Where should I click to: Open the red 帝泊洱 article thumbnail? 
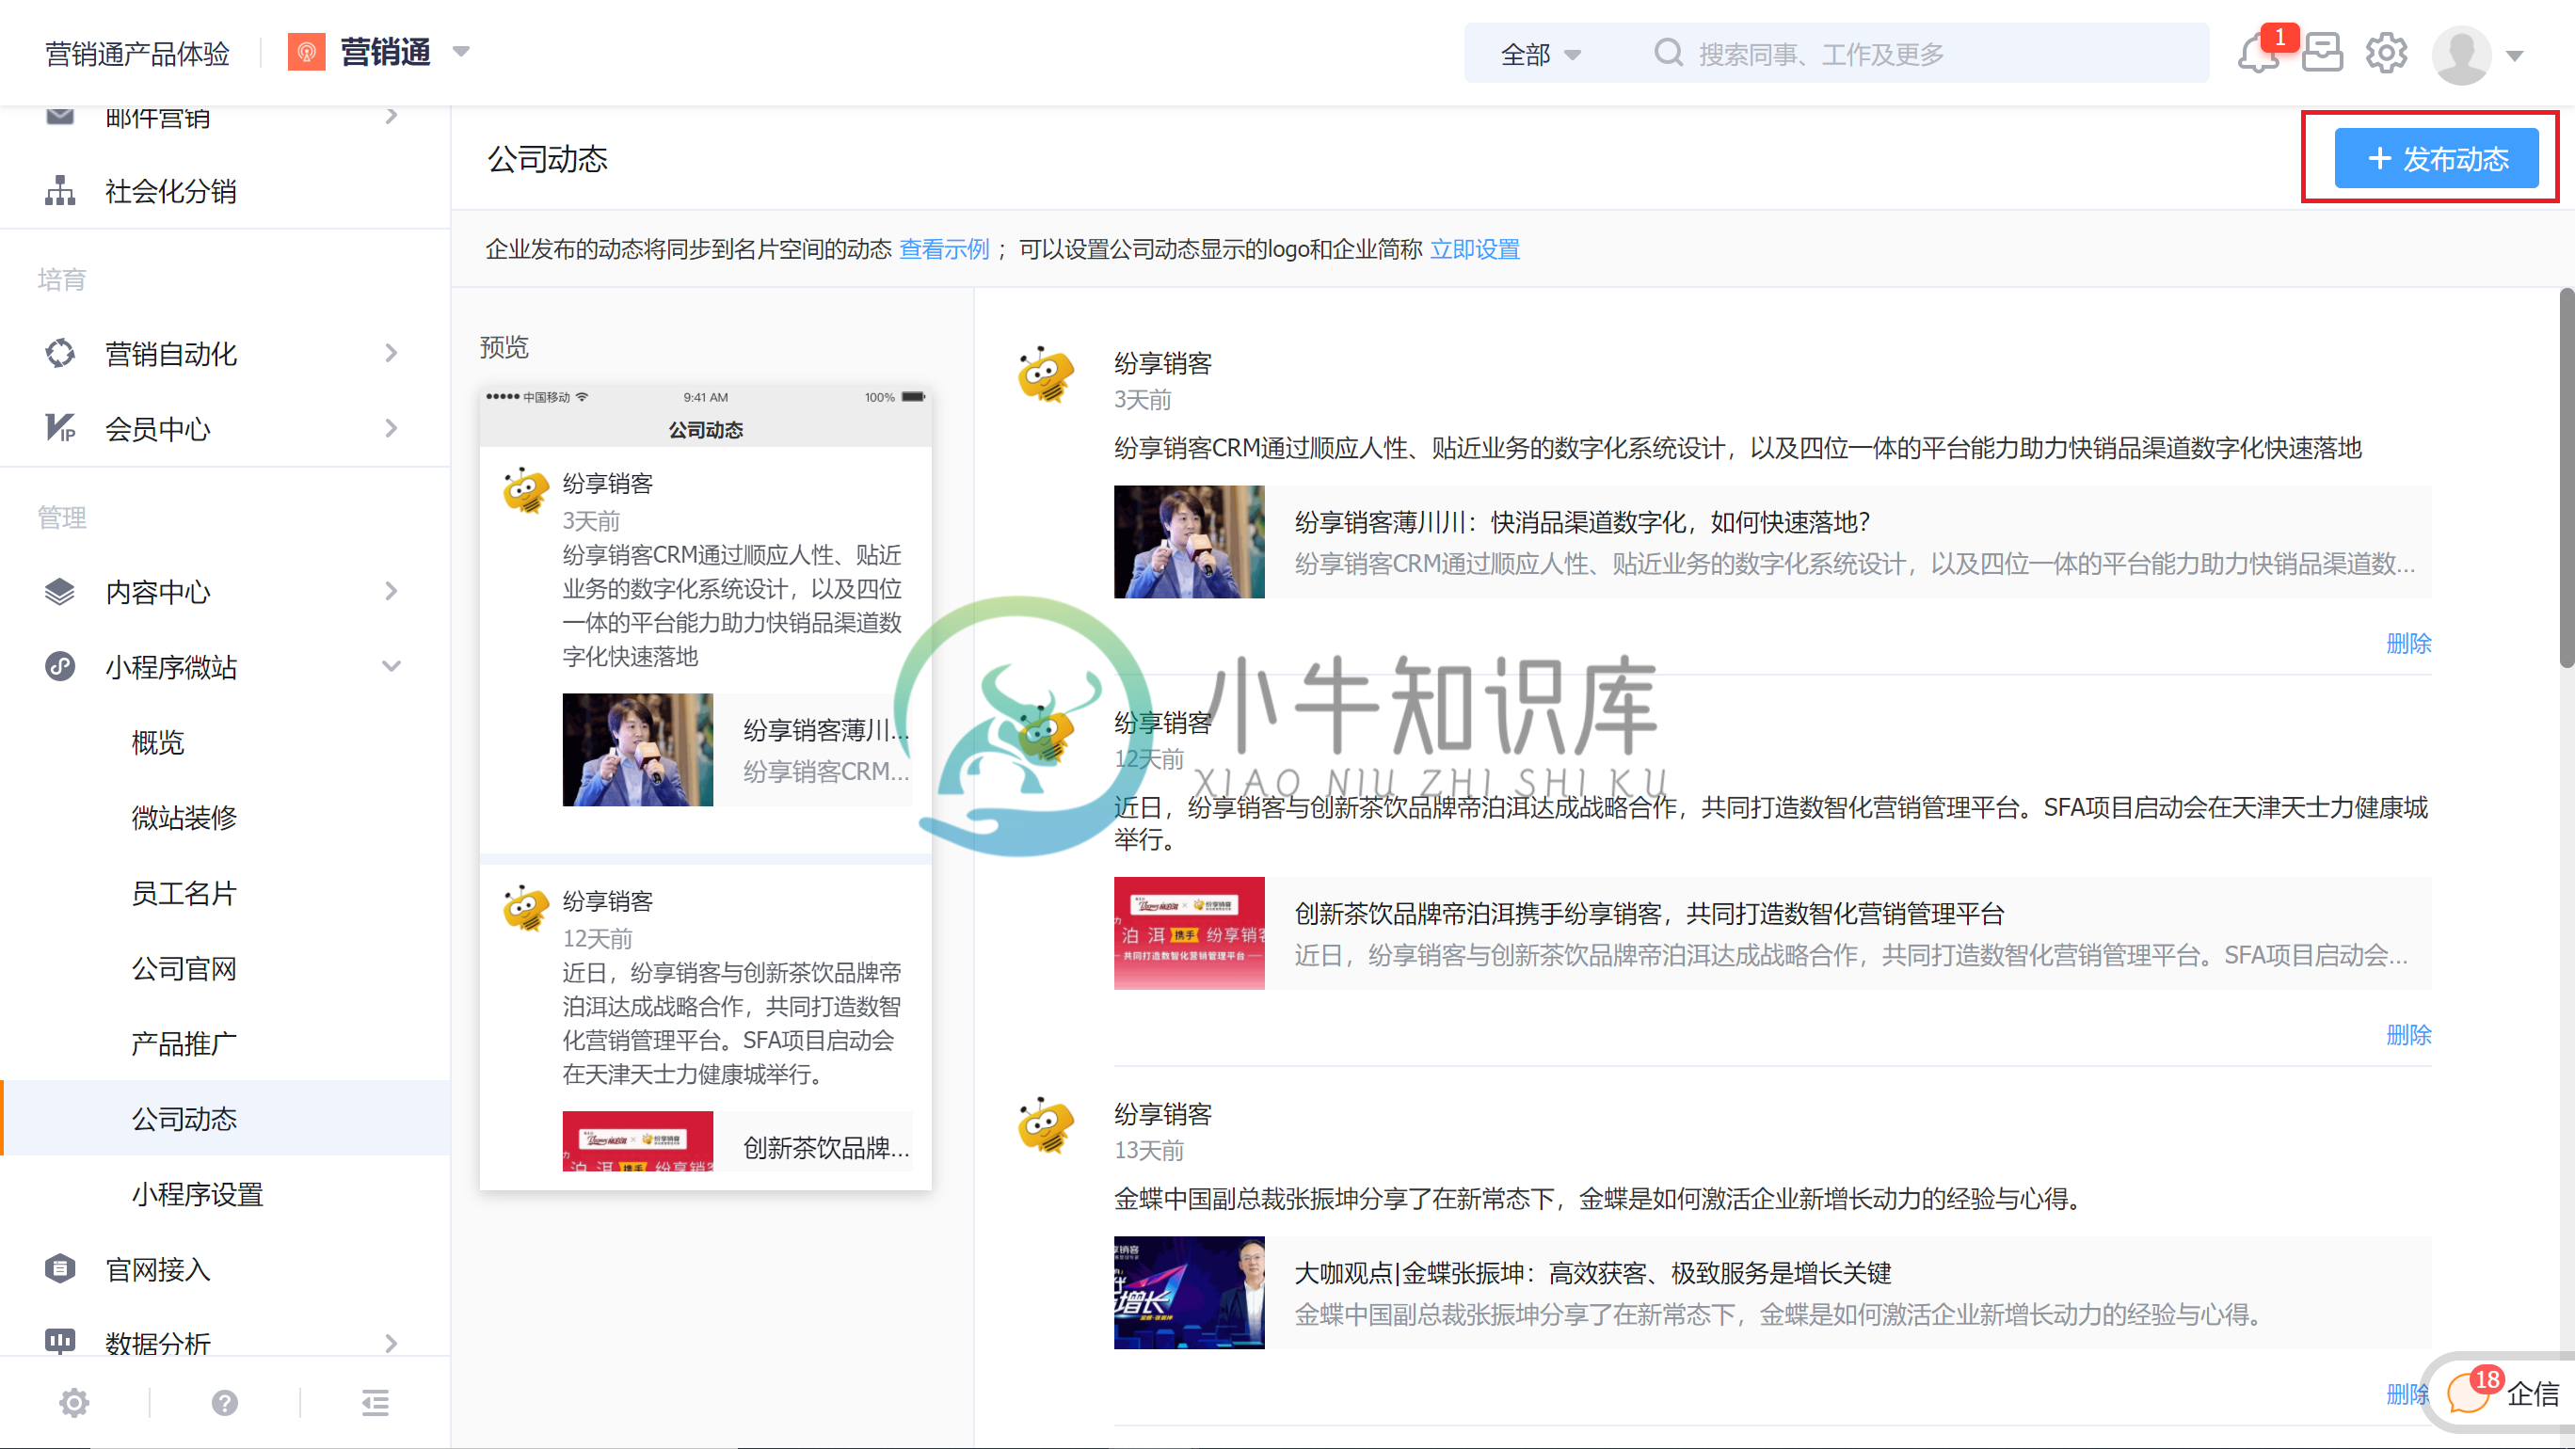1189,933
